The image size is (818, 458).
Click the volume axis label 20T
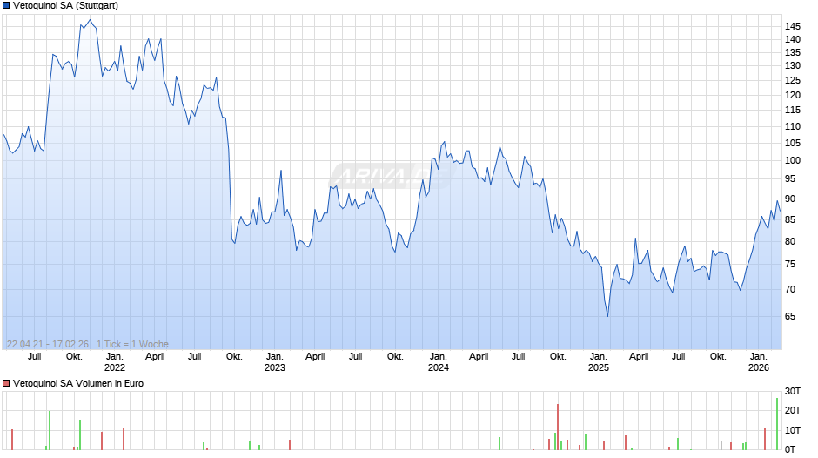pos(793,410)
